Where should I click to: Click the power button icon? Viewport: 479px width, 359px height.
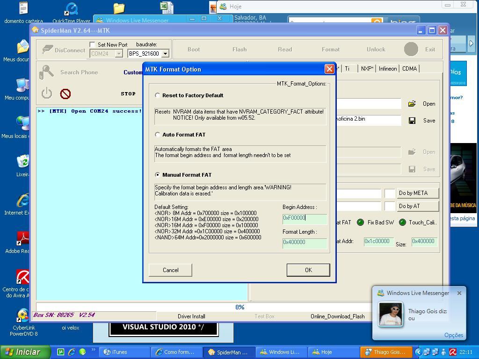tap(47, 93)
